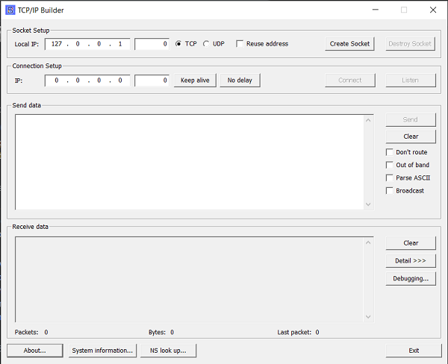
Task: Click inside the Send data text area
Action: coord(189,161)
